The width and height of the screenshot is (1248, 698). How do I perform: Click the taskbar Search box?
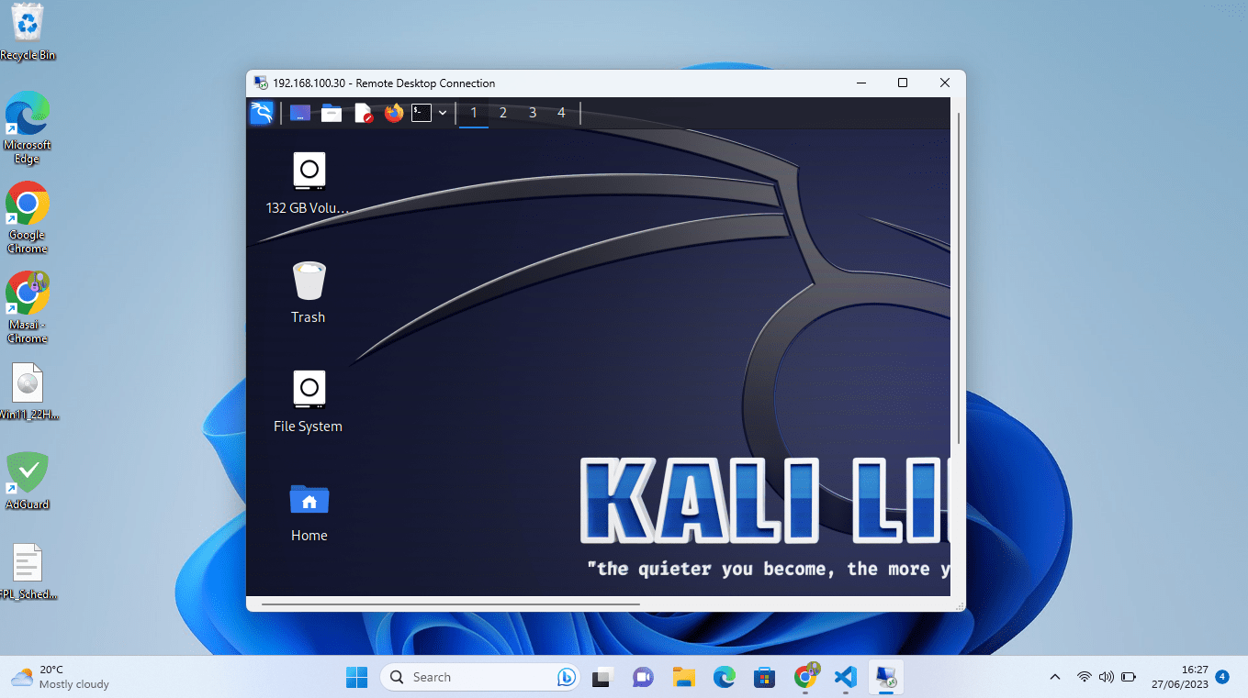(x=479, y=677)
